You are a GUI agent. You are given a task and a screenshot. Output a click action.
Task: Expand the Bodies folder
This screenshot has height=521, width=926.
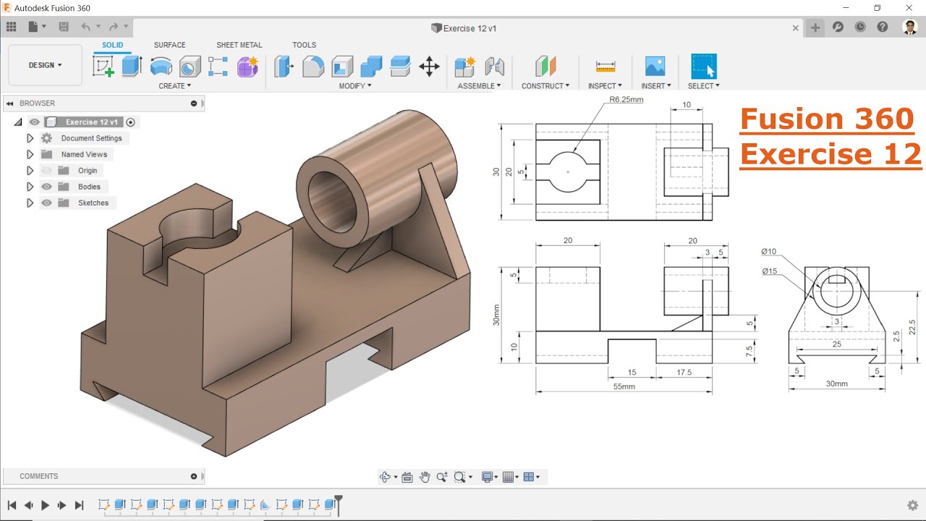tap(30, 187)
